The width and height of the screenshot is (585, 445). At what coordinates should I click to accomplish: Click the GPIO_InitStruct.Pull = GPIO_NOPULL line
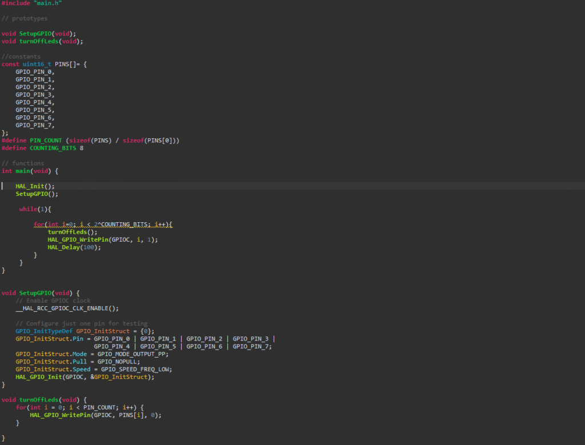[78, 362]
